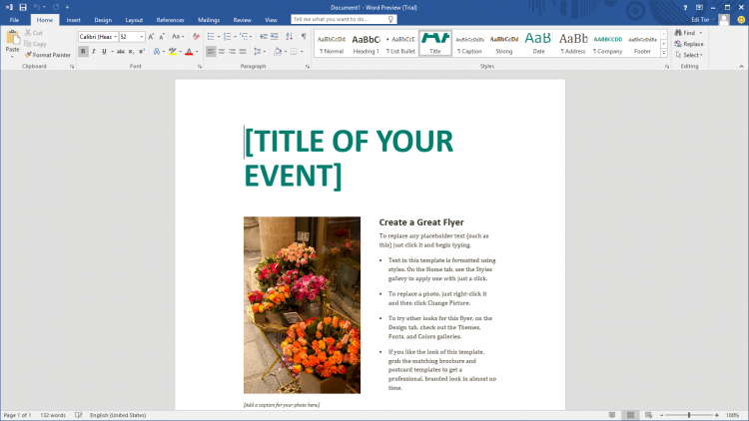Toggle Align Right paragraph alignment
This screenshot has height=421, width=749.
(232, 52)
